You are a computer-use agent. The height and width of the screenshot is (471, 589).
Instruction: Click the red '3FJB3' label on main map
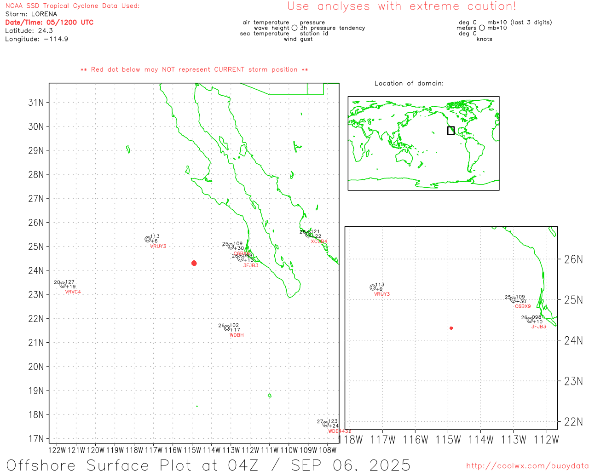tap(251, 265)
